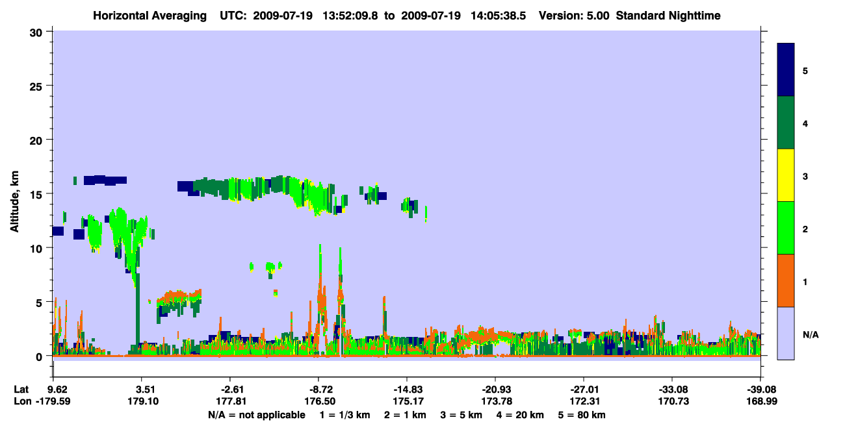
Task: Click longitude value 173.78
Action: [x=496, y=402]
